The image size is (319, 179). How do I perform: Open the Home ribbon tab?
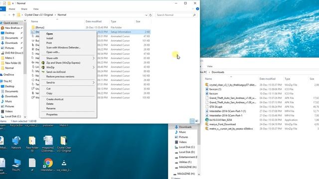pyautogui.click(x=12, y=9)
